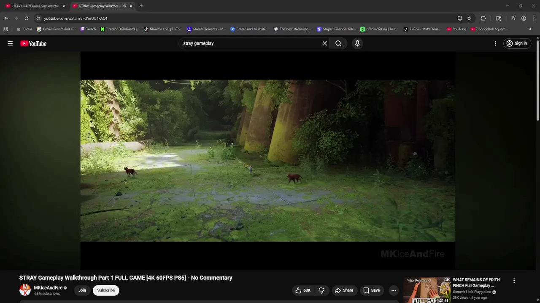
Task: Click the install app icon in address bar
Action: [460, 19]
